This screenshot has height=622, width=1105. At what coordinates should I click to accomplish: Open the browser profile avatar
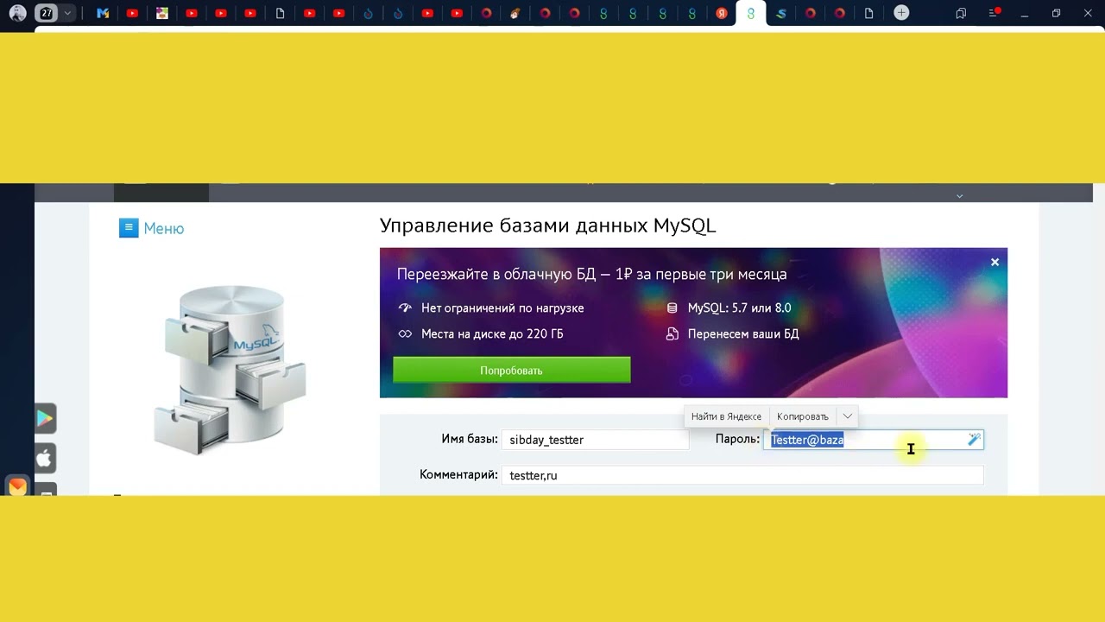coord(17,13)
